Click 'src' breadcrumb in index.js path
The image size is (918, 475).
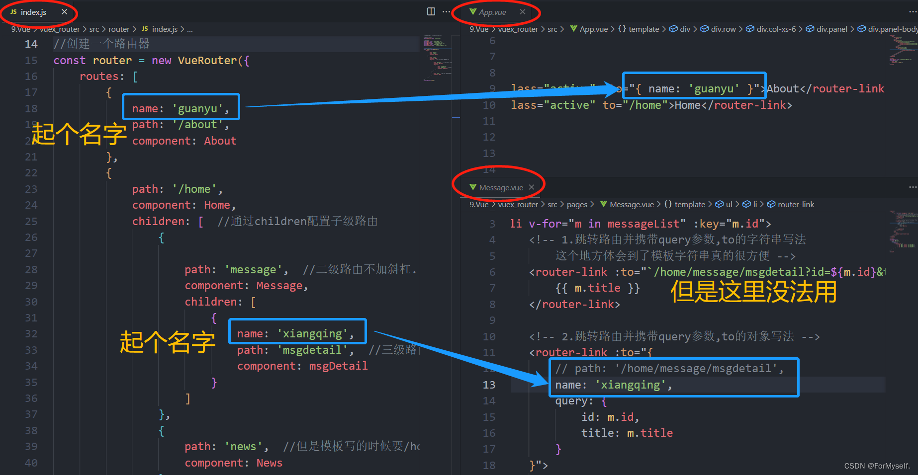point(94,29)
